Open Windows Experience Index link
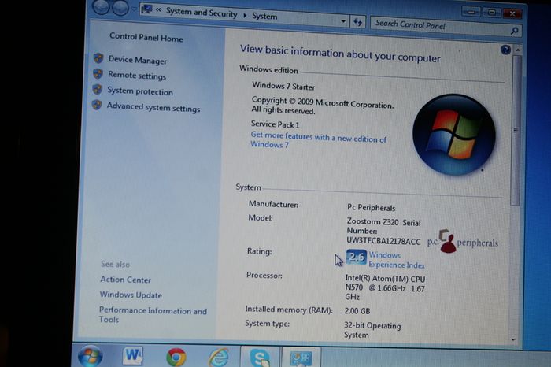The height and width of the screenshot is (367, 551). (x=397, y=260)
